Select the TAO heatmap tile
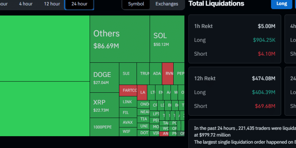The height and width of the screenshot is (148, 296). 164,123
